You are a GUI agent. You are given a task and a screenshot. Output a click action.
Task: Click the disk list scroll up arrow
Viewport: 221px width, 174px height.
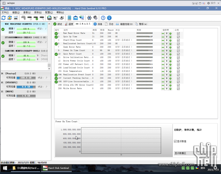pos(49,24)
